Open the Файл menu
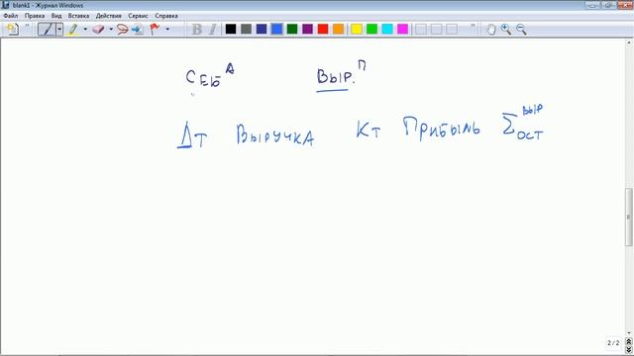 pos(11,16)
